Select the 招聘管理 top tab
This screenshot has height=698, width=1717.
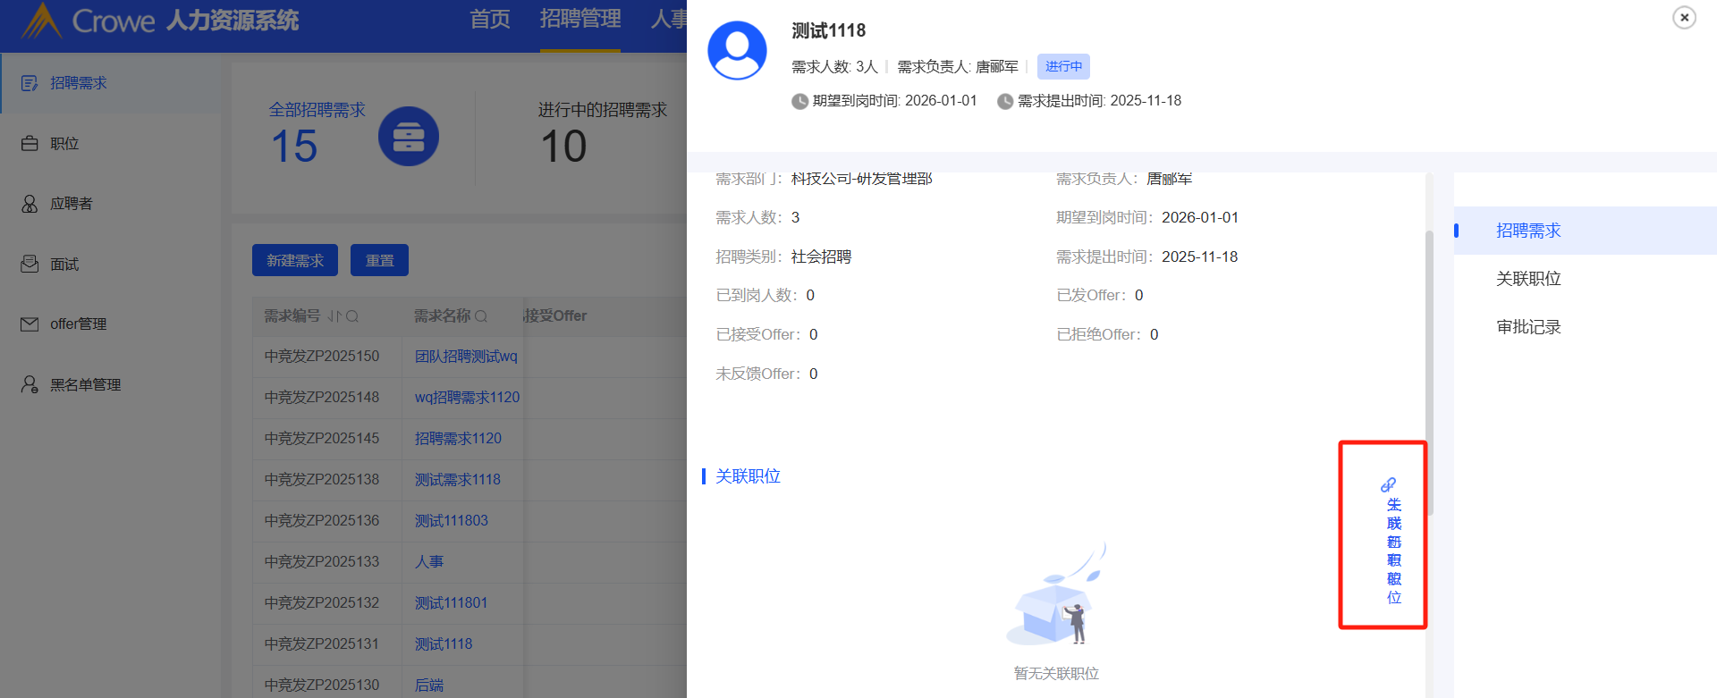pyautogui.click(x=580, y=20)
